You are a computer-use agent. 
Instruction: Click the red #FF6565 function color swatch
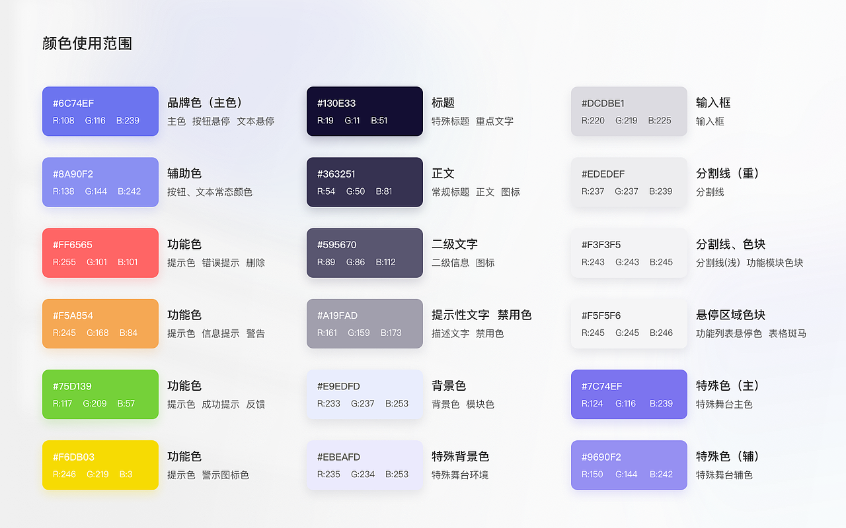click(100, 253)
